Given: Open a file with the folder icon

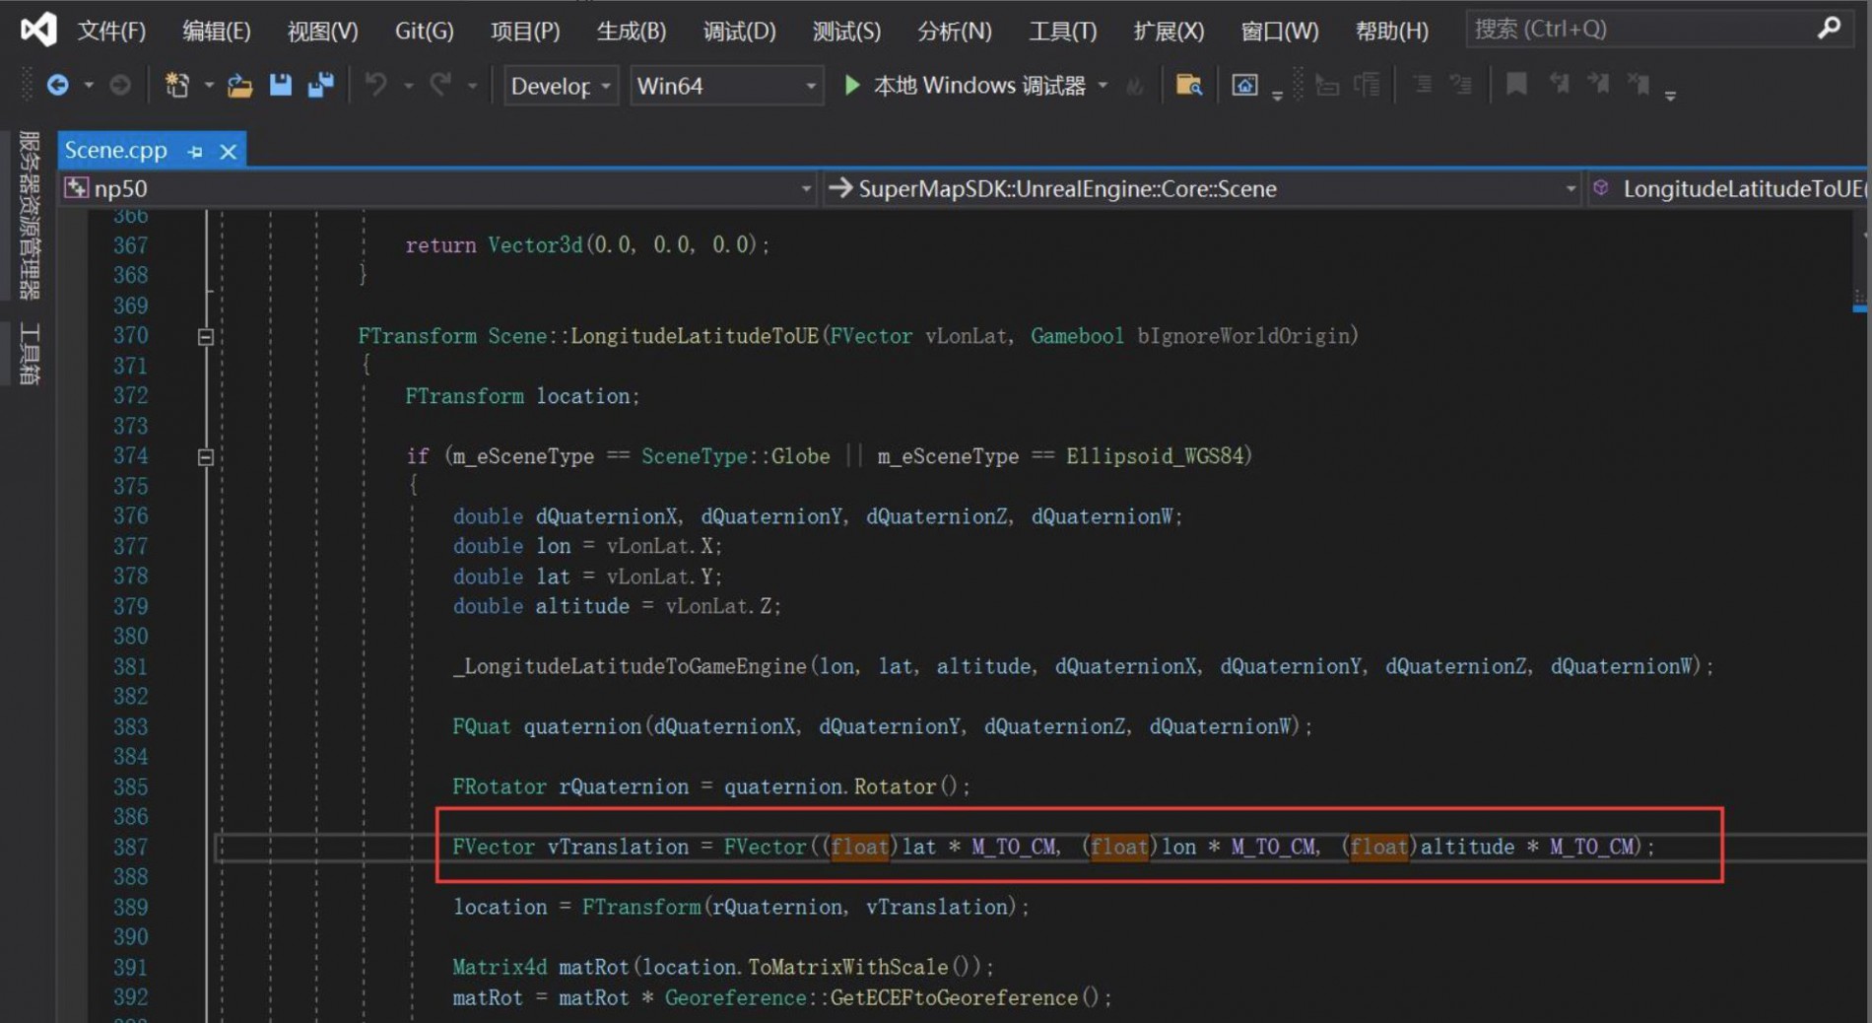Looking at the screenshot, I should click(x=239, y=86).
